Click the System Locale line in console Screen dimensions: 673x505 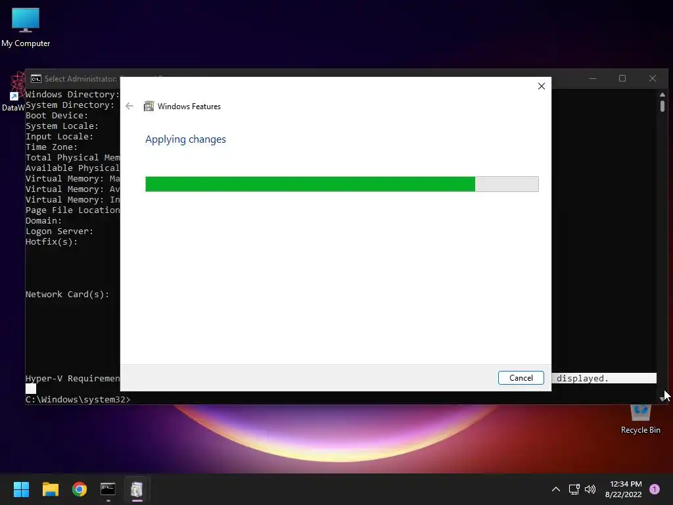click(62, 126)
